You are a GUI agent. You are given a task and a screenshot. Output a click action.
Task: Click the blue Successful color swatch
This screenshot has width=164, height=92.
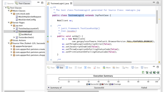click(x=89, y=84)
